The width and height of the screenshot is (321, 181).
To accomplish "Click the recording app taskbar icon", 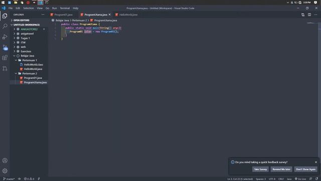I will pos(28,3).
